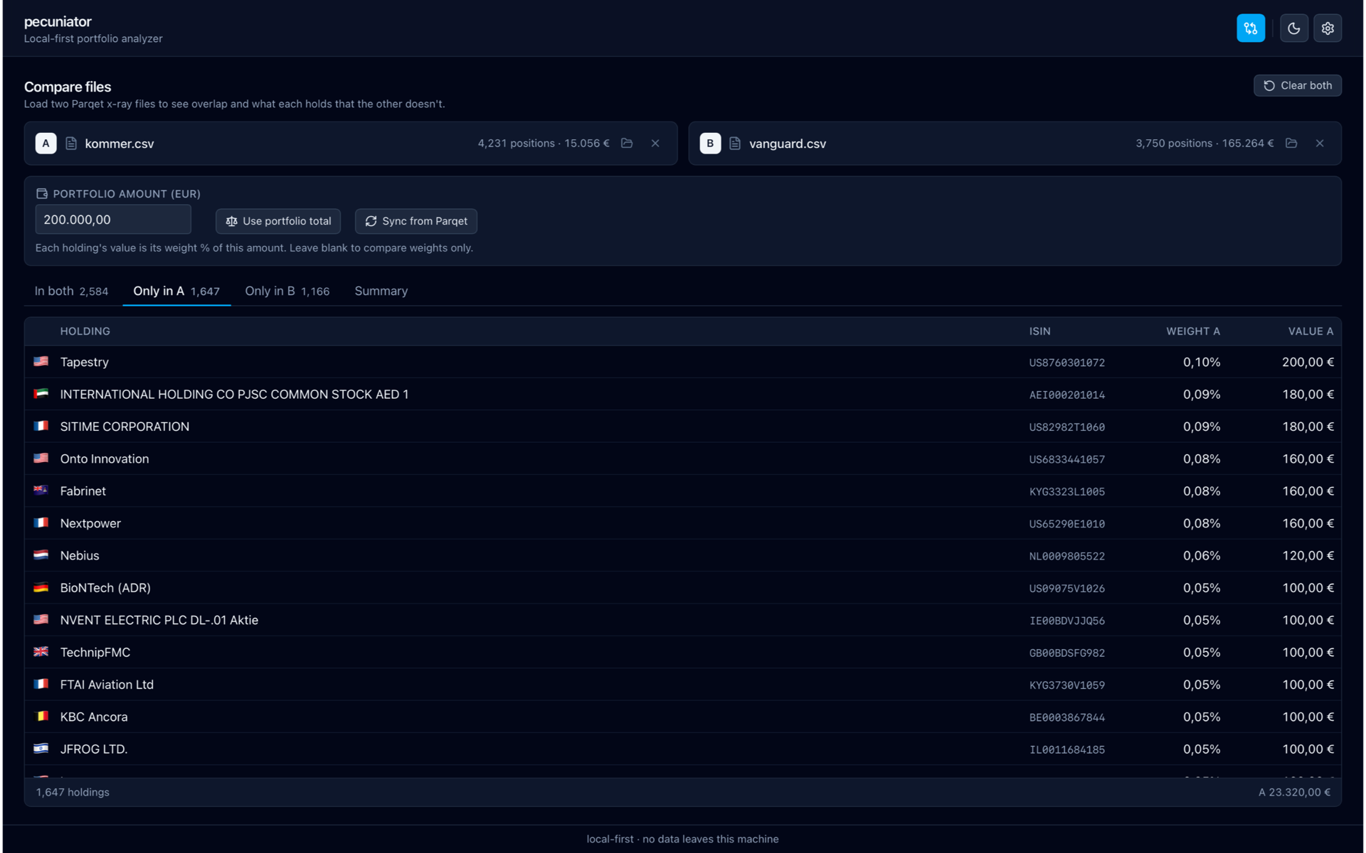Click ISIN US8760301072

coord(1067,363)
